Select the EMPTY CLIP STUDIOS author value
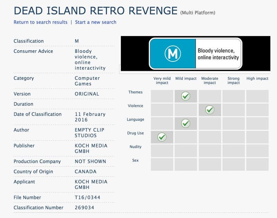 (89, 133)
